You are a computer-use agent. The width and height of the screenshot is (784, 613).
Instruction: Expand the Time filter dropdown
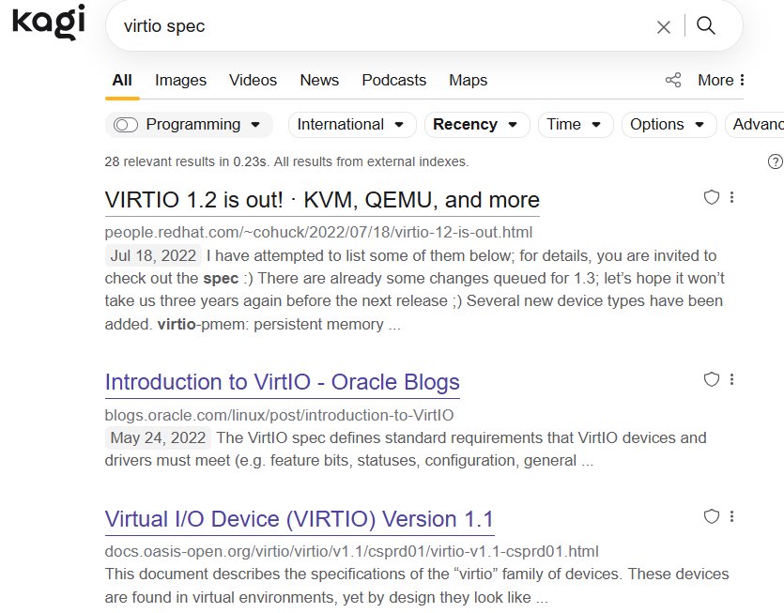point(575,125)
